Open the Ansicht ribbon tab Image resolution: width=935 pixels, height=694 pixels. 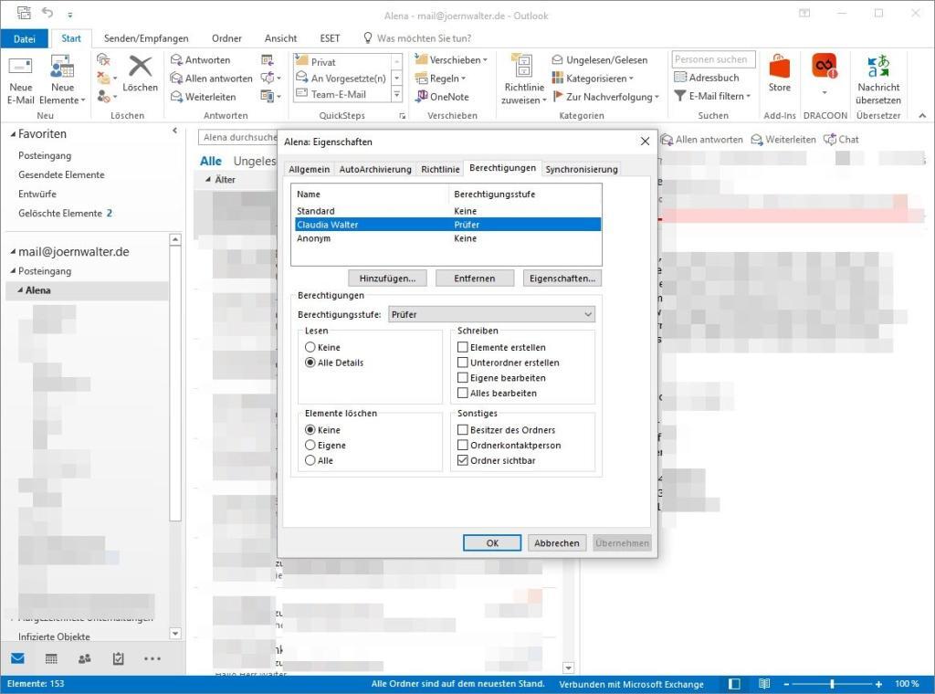(x=280, y=38)
